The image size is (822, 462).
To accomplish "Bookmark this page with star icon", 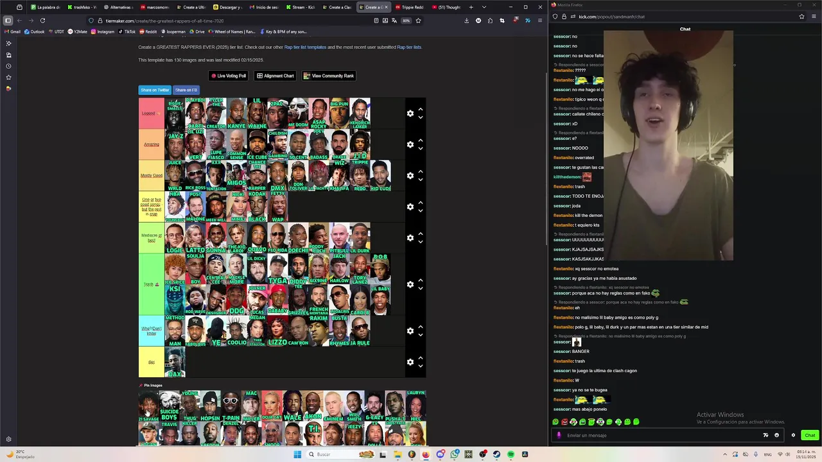I will click(418, 21).
